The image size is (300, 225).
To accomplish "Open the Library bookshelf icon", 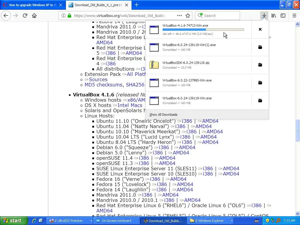I will (x=274, y=16).
